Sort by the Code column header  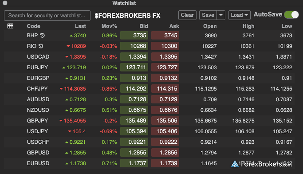[x=33, y=26]
